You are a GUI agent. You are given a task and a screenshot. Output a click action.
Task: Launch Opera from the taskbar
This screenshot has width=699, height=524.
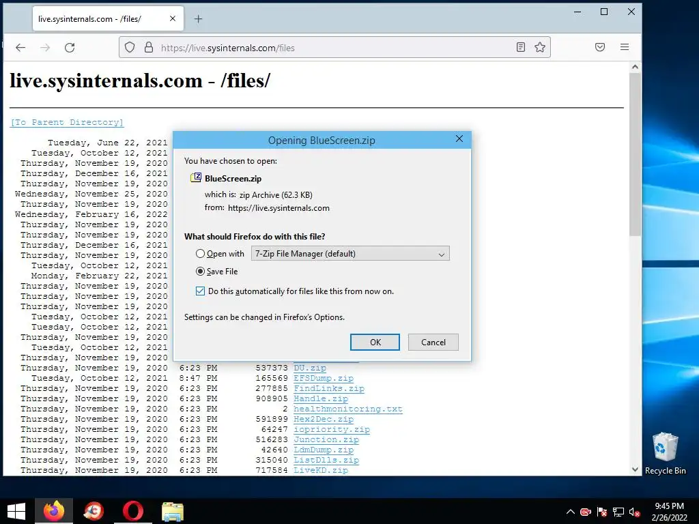coord(133,511)
